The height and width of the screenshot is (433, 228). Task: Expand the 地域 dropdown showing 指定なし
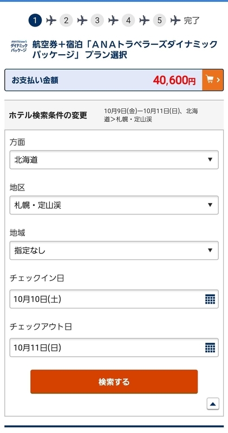[114, 251]
